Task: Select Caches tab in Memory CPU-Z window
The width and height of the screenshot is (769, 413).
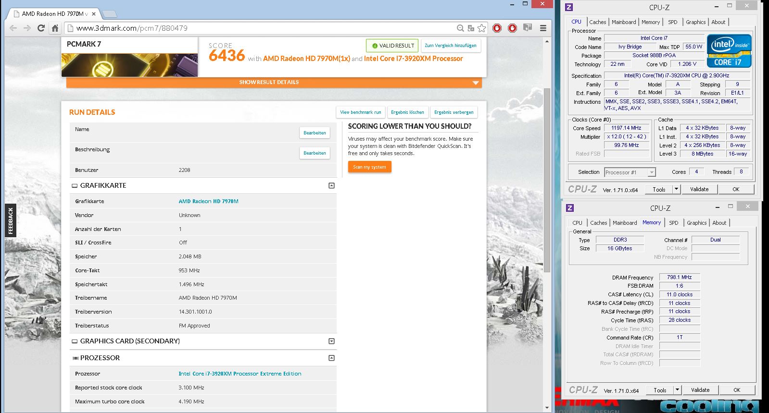Action: pos(599,223)
